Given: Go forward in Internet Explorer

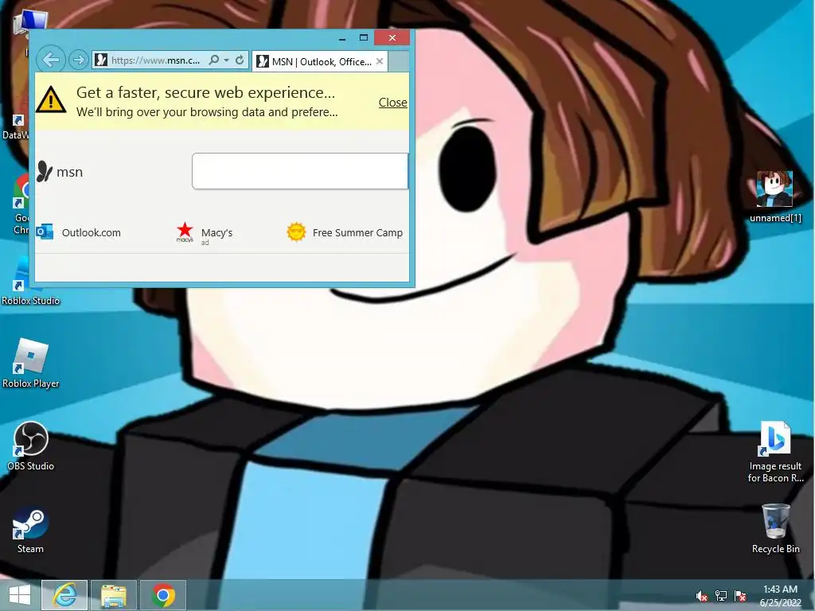Looking at the screenshot, I should point(79,60).
